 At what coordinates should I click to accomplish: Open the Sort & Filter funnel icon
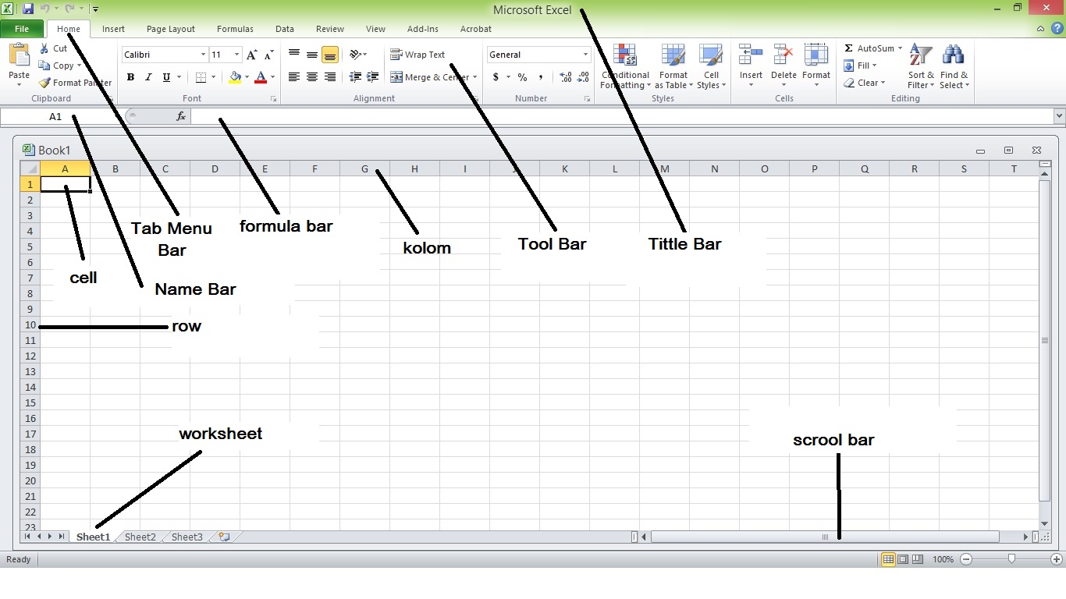pyautogui.click(x=921, y=55)
